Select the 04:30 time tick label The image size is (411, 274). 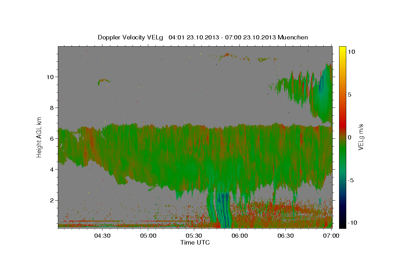(x=102, y=236)
